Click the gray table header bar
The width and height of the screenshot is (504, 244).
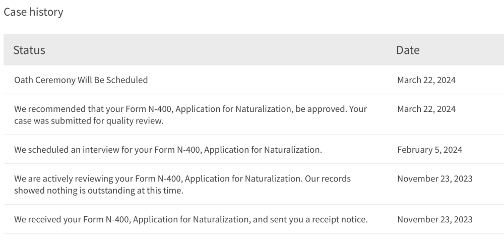(254, 49)
